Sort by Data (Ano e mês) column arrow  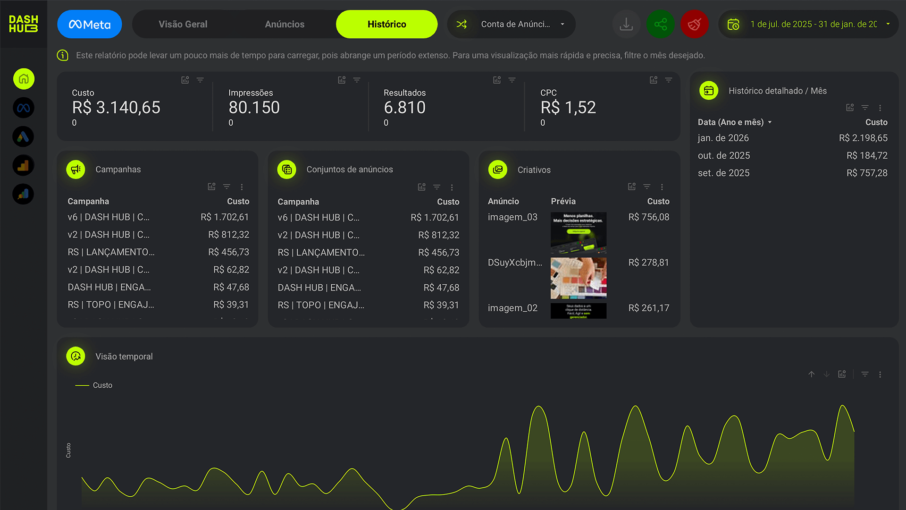pyautogui.click(x=770, y=122)
